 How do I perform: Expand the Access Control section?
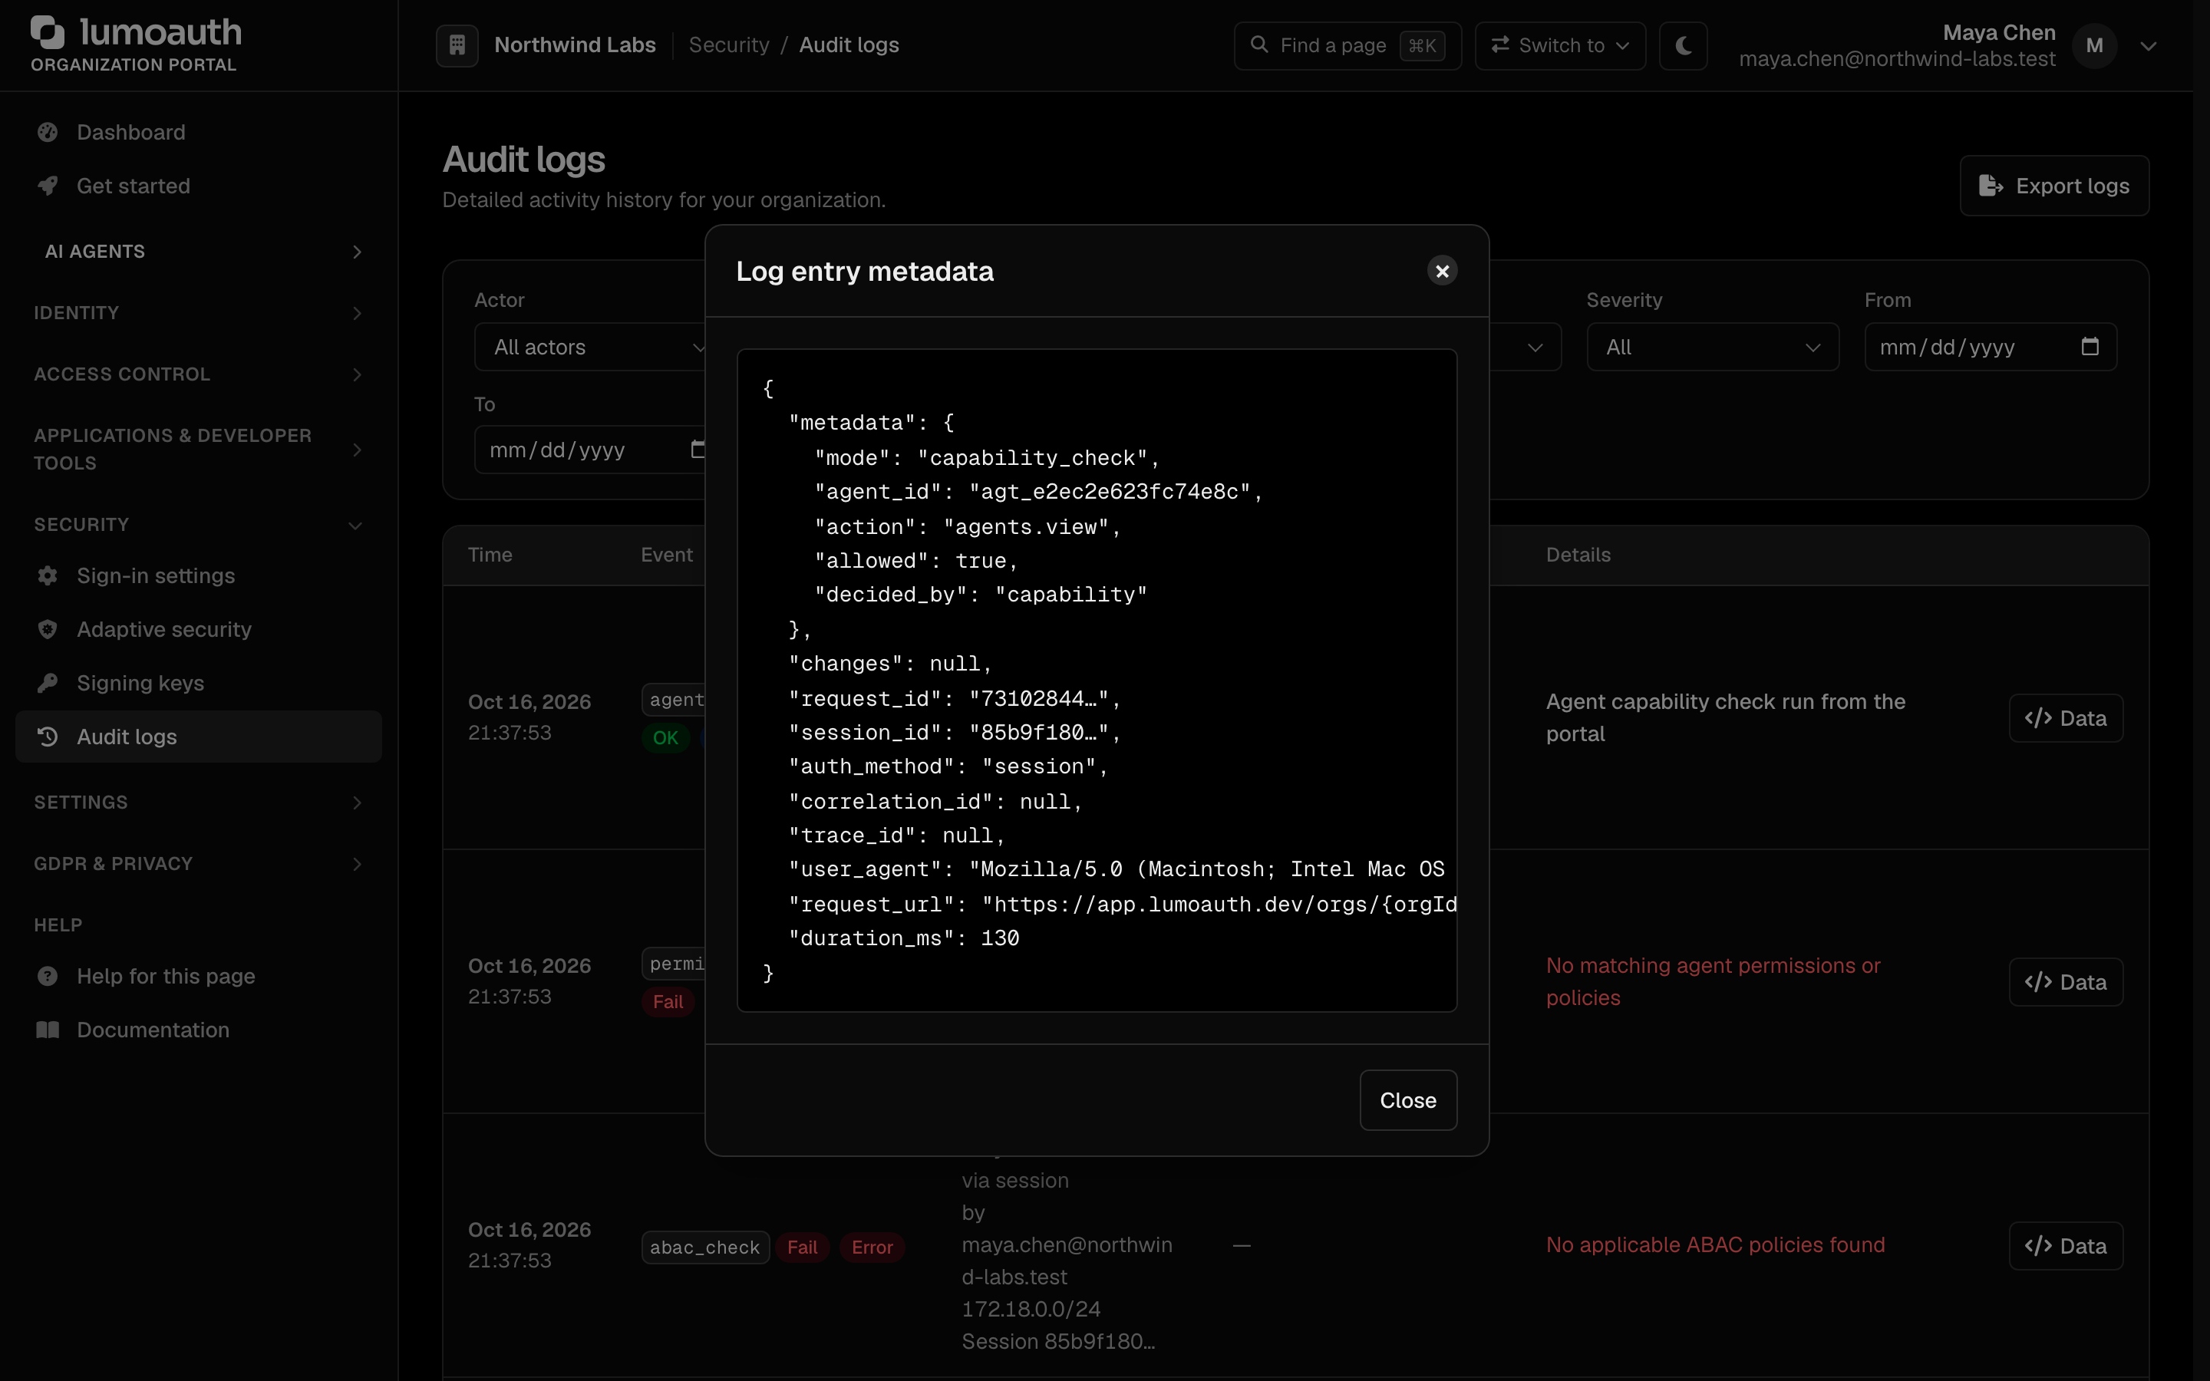pyautogui.click(x=198, y=374)
